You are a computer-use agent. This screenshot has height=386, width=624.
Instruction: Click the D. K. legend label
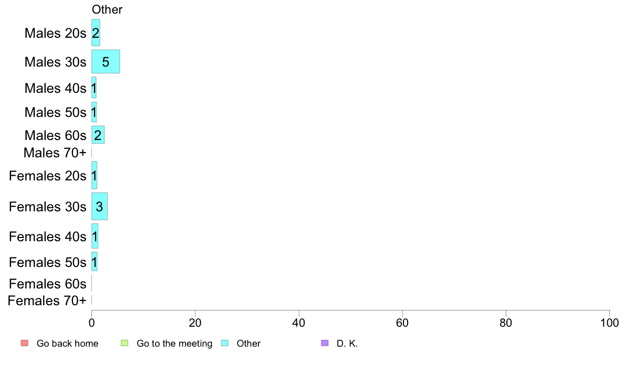click(x=347, y=344)
